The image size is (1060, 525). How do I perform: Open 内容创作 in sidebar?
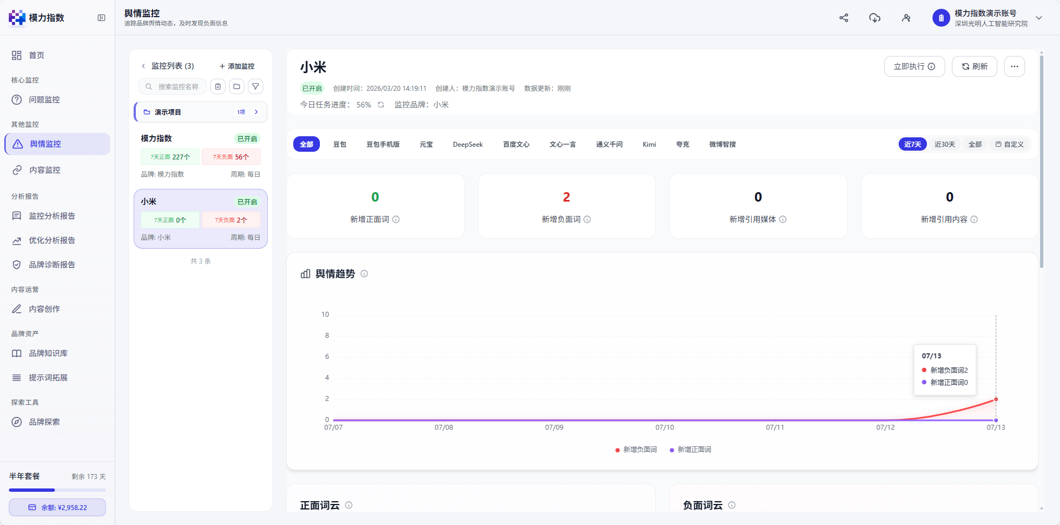point(58,309)
